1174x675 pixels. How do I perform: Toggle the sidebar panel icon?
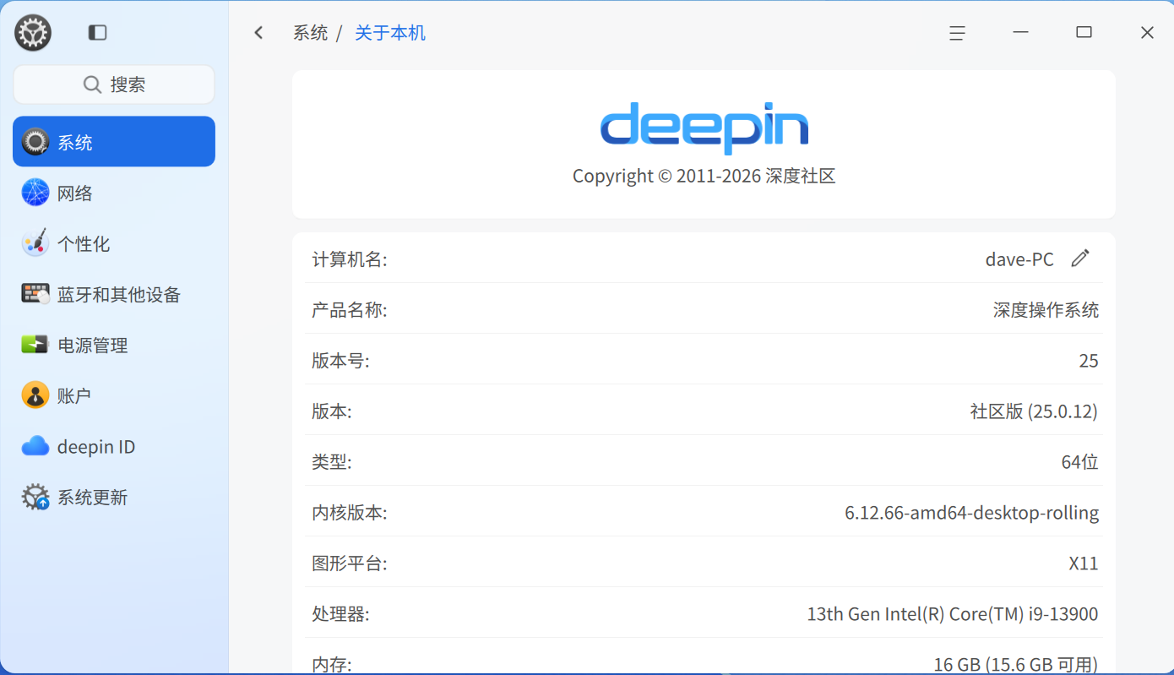click(x=98, y=33)
